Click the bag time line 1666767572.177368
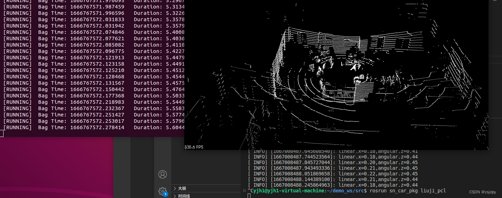 coord(94,96)
